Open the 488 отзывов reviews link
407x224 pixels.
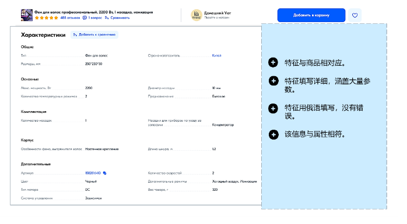point(70,18)
